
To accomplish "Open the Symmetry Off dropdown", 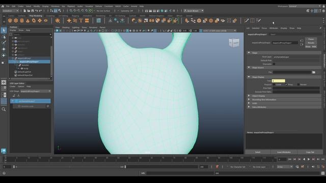I will (126, 11).
